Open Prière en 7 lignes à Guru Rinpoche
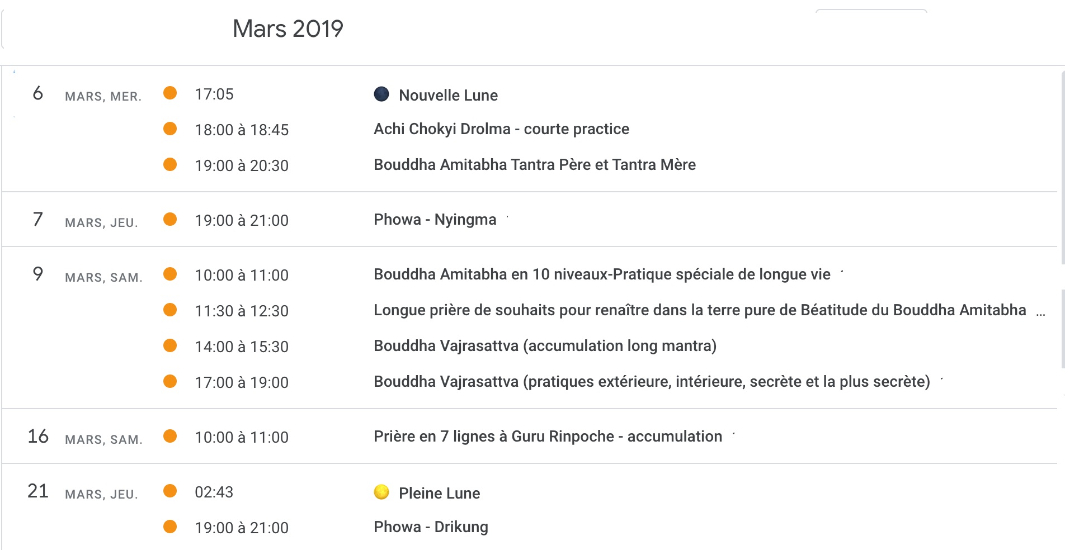Image resolution: width=1065 pixels, height=550 pixels. [548, 437]
